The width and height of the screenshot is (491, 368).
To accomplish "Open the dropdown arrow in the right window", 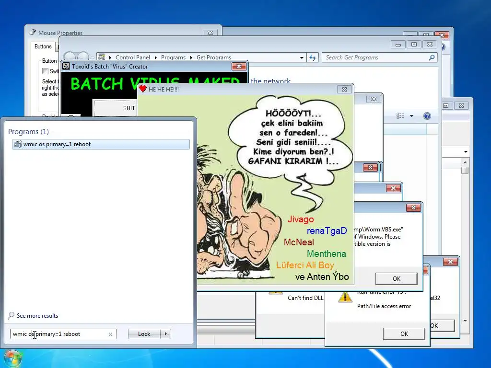I will coord(466,152).
